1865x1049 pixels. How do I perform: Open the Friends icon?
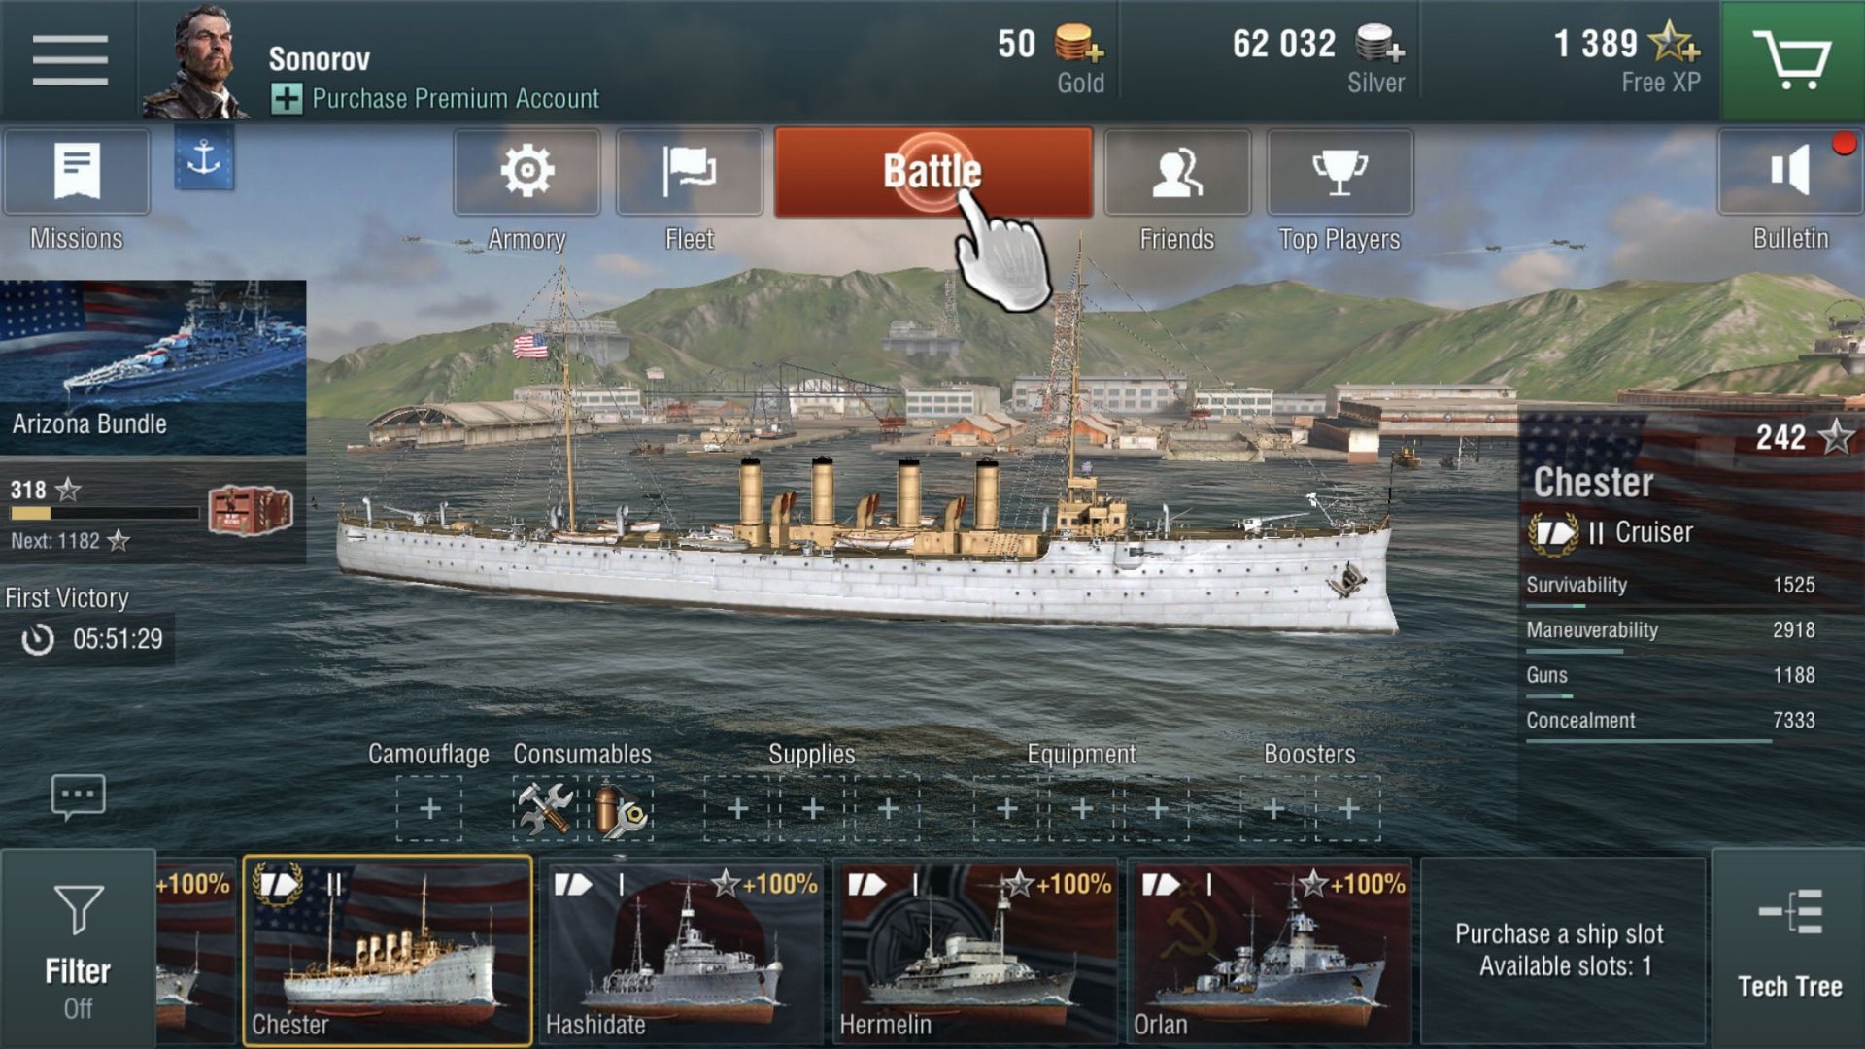tap(1176, 171)
